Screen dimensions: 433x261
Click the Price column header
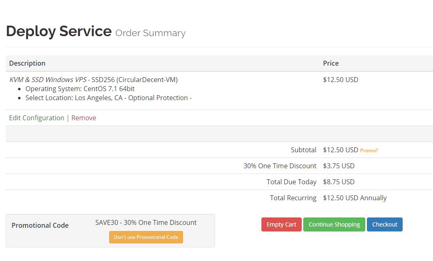(x=331, y=63)
